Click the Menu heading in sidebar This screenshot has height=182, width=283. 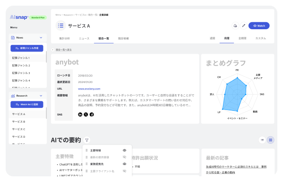pos(14,27)
